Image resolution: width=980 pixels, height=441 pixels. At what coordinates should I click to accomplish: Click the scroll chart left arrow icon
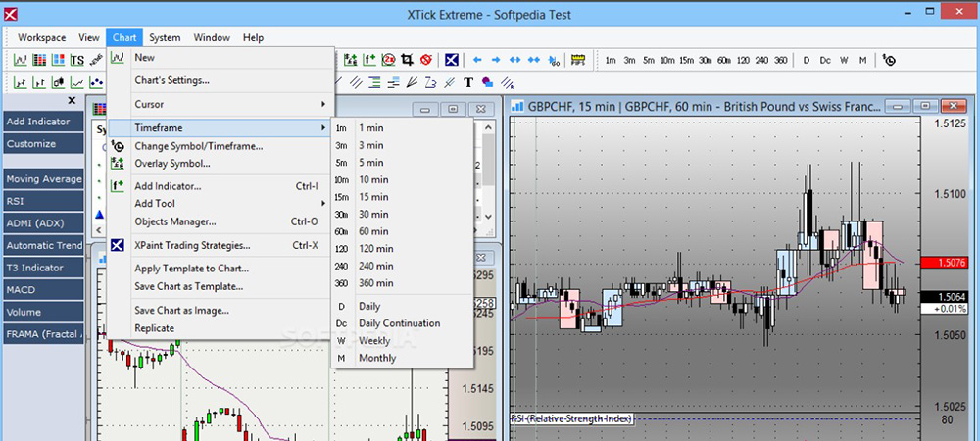click(478, 60)
